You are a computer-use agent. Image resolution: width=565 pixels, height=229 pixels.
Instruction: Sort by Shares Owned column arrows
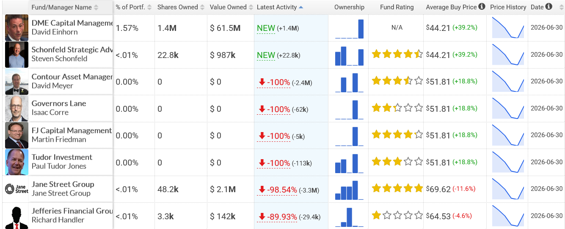point(202,7)
